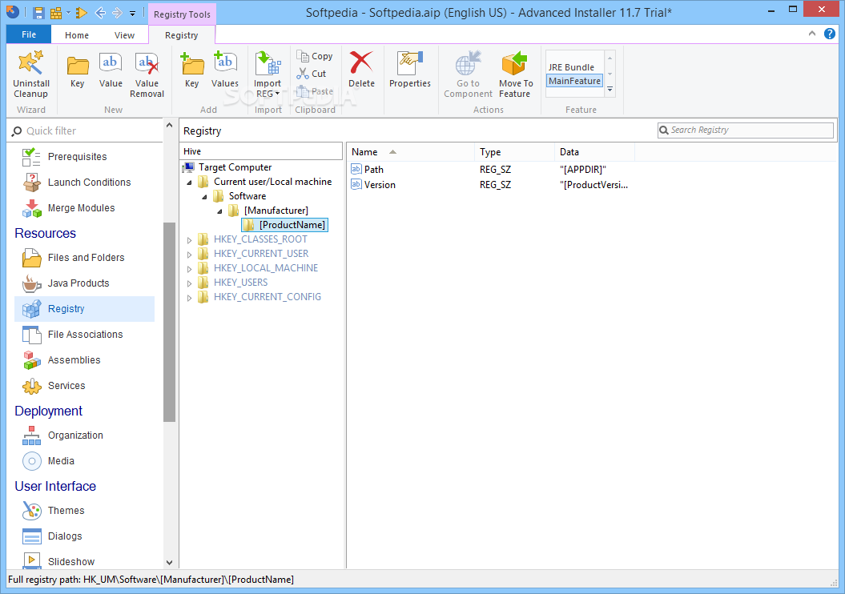Click the Build icon in quick access toolbar
Screen dimensions: 845x594
click(x=56, y=13)
